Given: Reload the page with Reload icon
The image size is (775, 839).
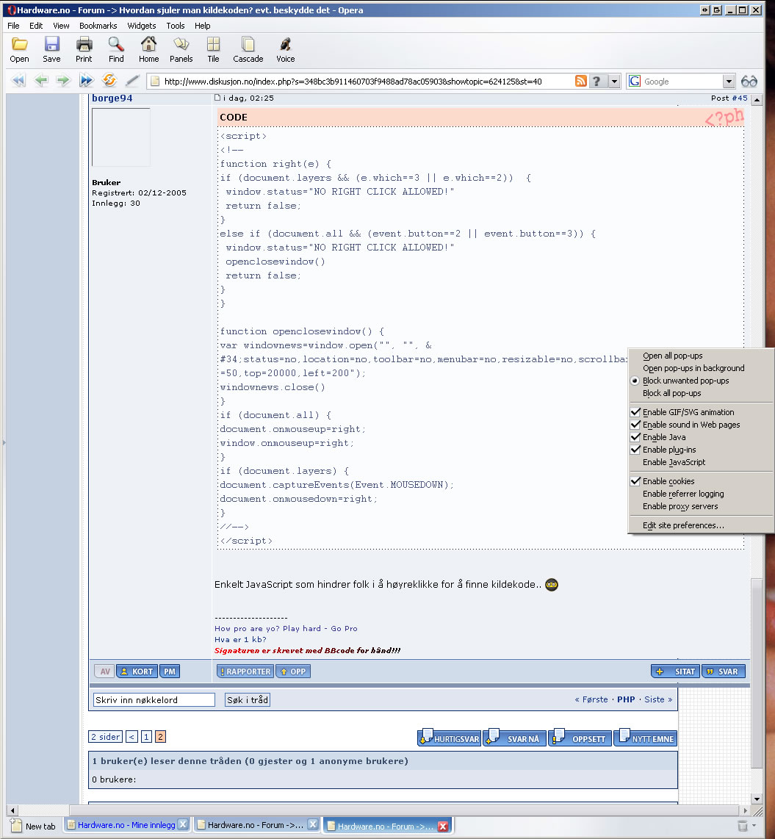Looking at the screenshot, I should (109, 80).
